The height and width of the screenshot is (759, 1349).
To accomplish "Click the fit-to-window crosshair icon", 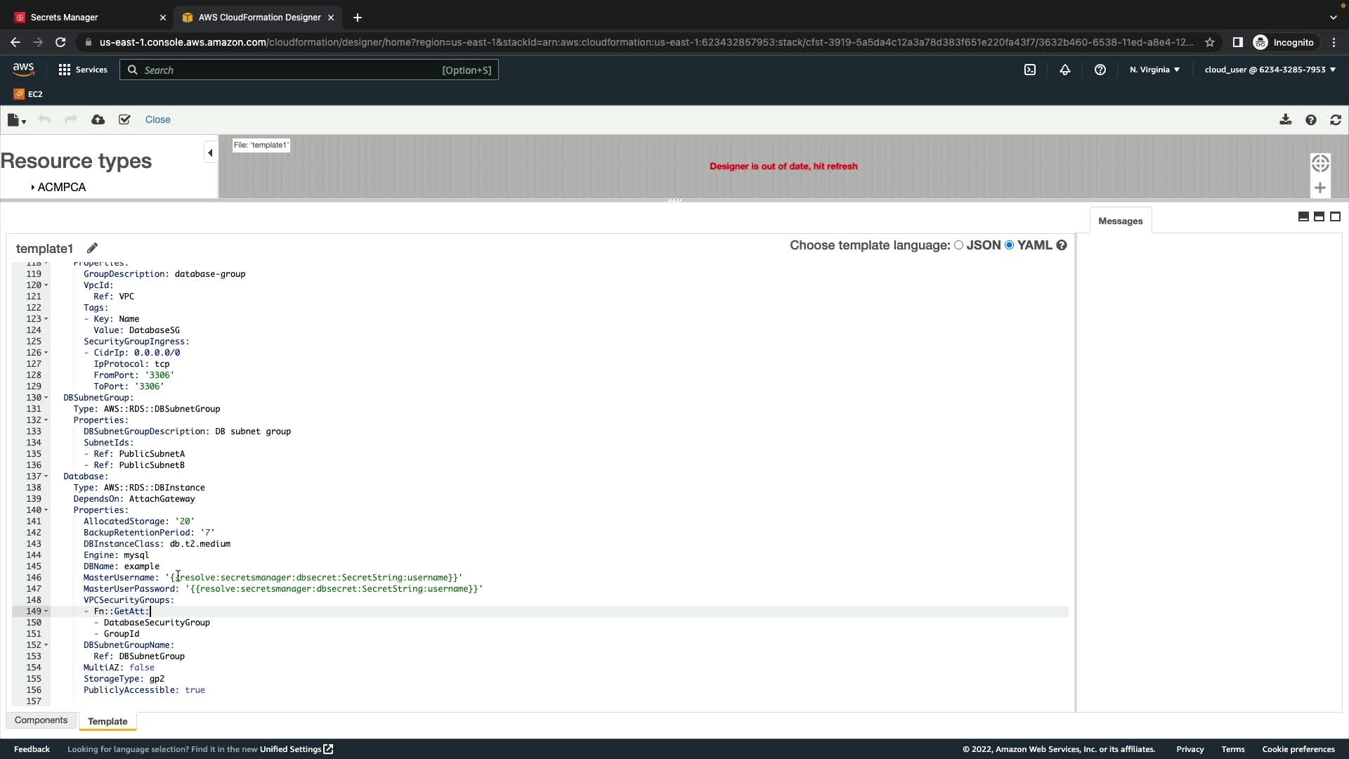I will pyautogui.click(x=1320, y=163).
